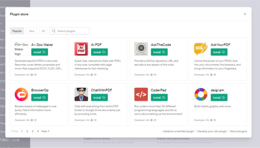260x148 pixels.
Task: Open ChatWithPDF developer email icon
Action: click(x=95, y=120)
